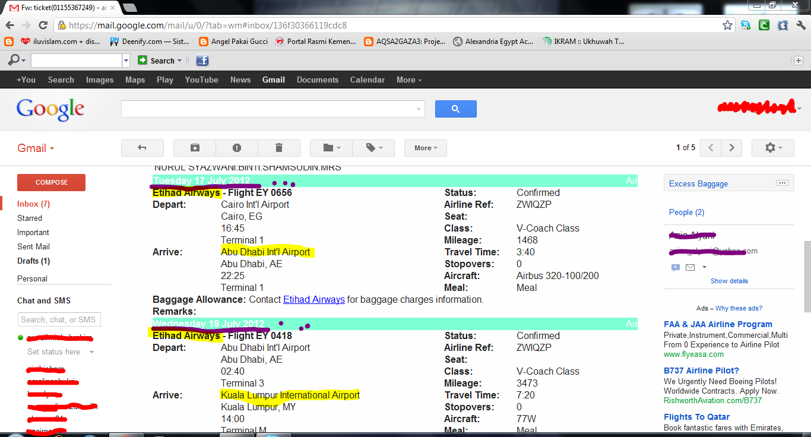Go to the newer conversation arrow

click(711, 148)
